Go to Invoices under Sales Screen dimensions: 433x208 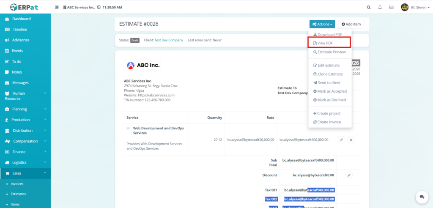[x=17, y=183]
